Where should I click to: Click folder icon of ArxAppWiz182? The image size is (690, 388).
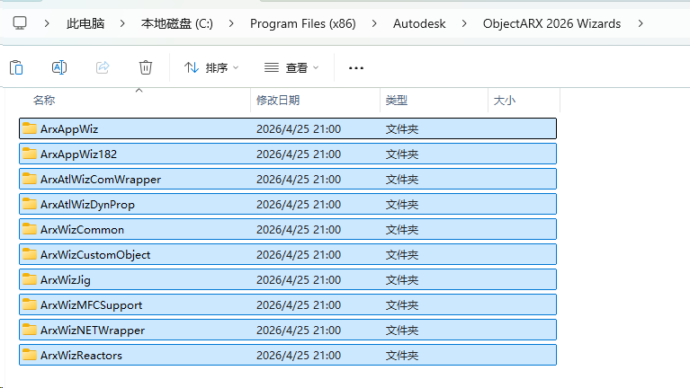pos(30,154)
